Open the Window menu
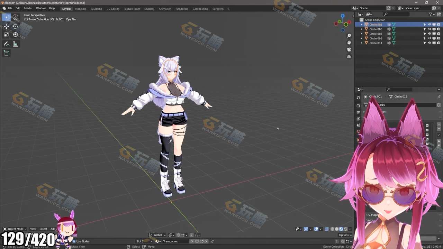 point(40,8)
